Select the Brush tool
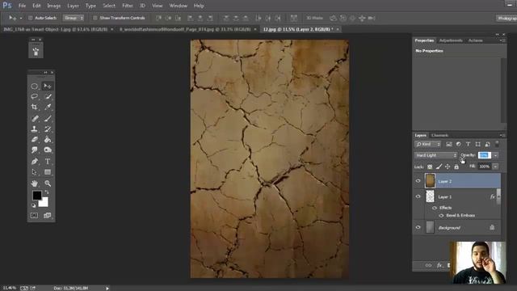The width and height of the screenshot is (517, 291). tap(48, 119)
